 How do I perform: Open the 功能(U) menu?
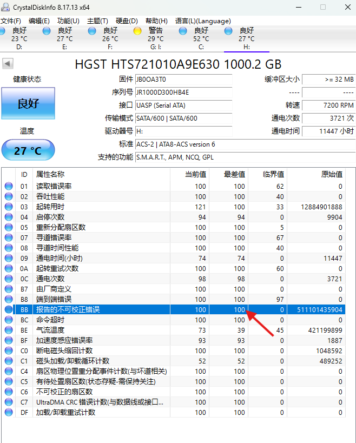coord(68,21)
